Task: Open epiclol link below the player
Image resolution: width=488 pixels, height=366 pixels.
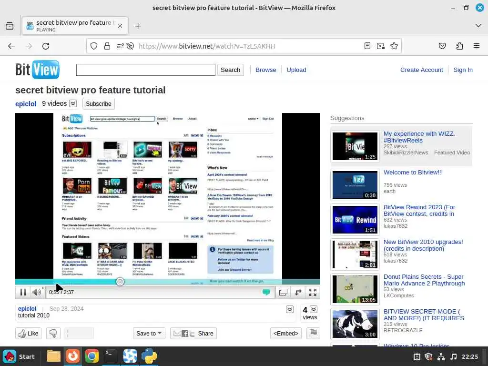Action: [x=27, y=308]
